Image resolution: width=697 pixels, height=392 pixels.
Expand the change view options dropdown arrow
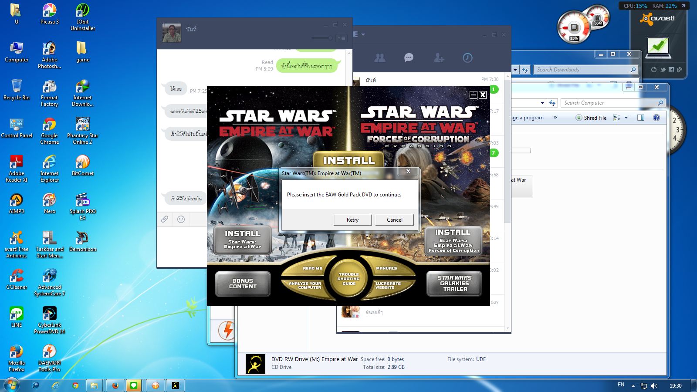(626, 118)
